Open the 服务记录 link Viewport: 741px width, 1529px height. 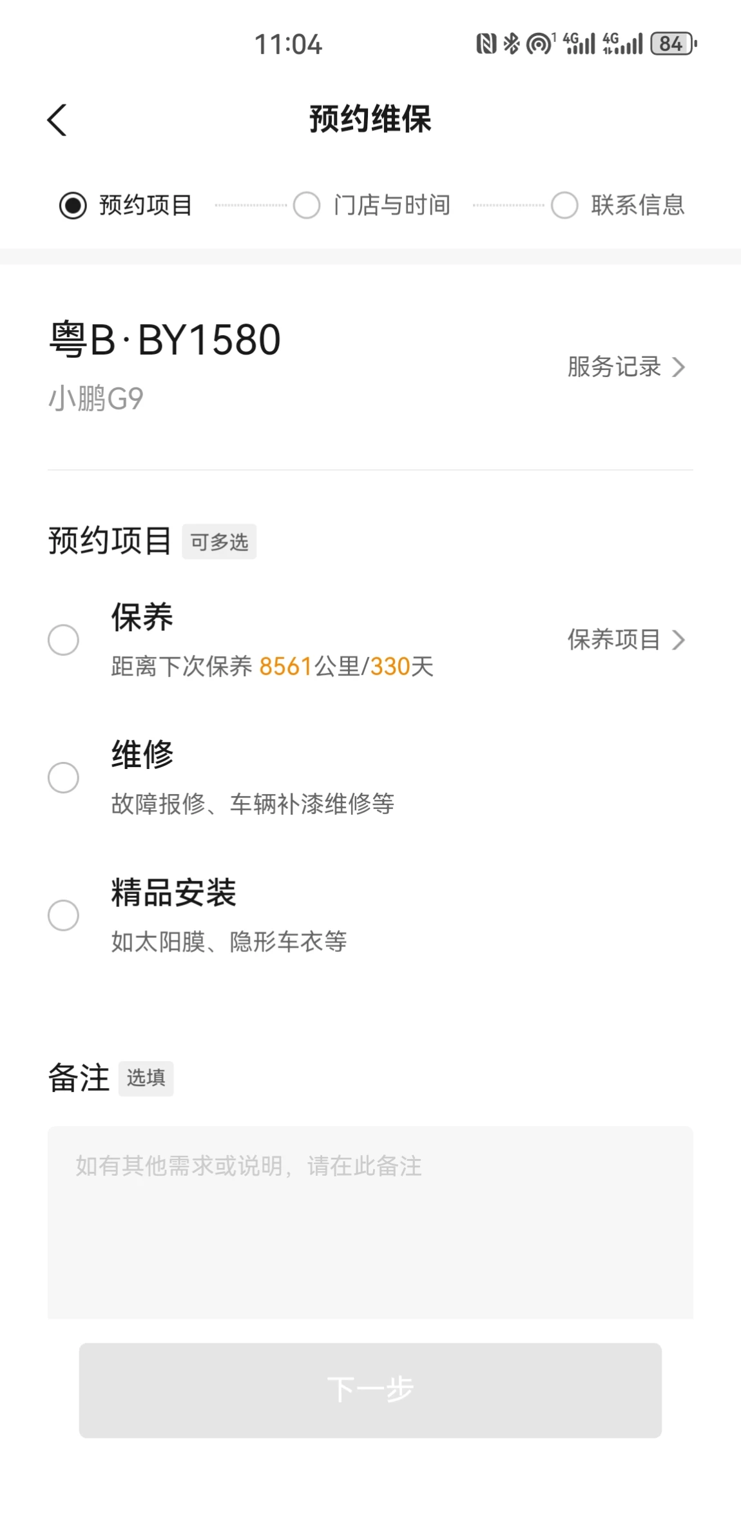coord(614,367)
